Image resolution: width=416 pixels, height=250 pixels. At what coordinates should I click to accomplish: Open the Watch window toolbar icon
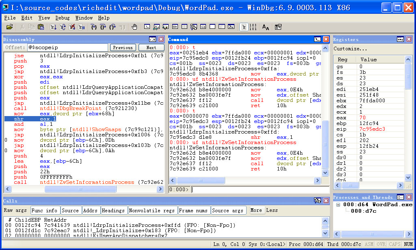[x=156, y=27]
